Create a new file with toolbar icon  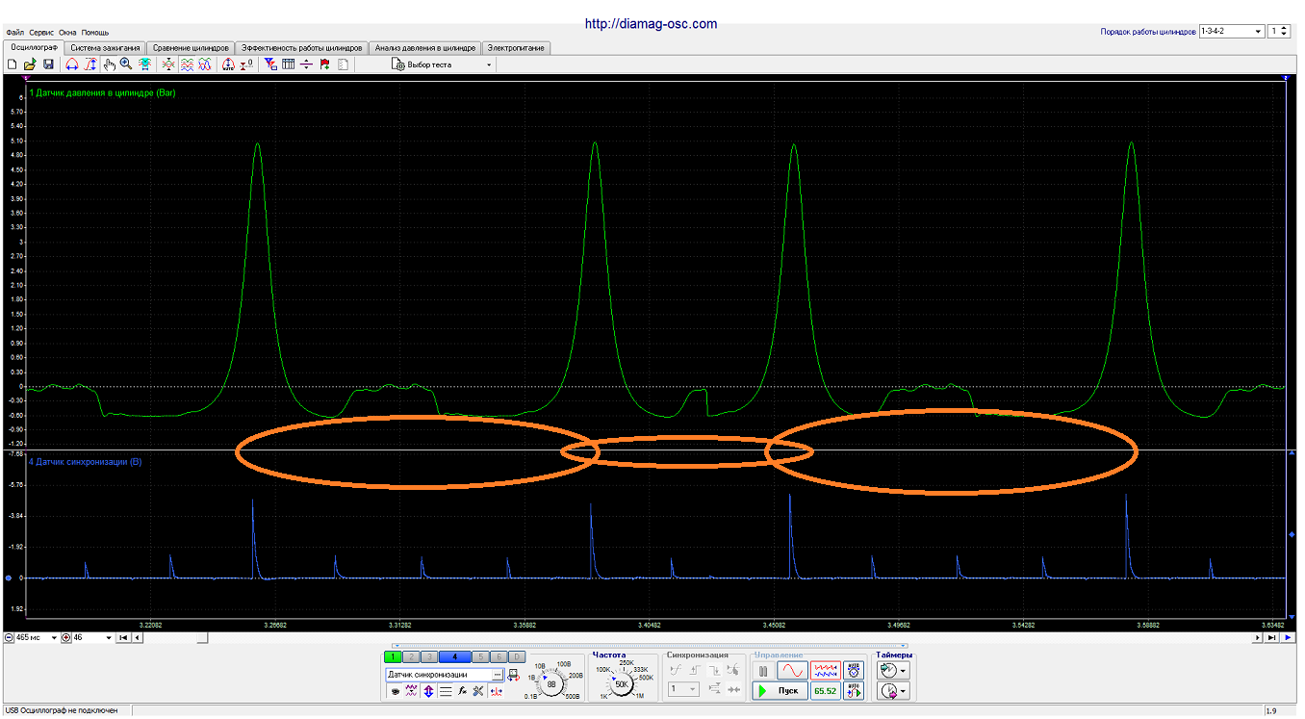[13, 64]
